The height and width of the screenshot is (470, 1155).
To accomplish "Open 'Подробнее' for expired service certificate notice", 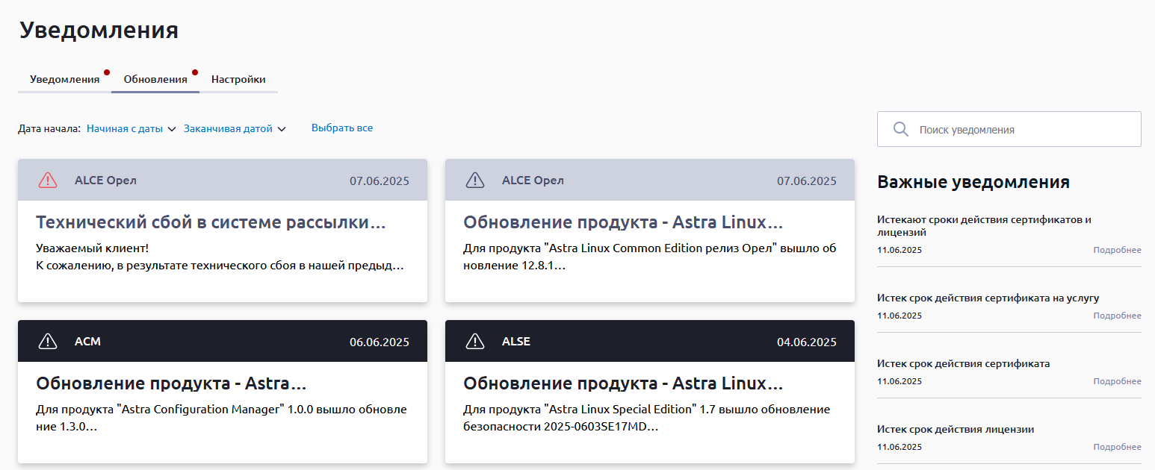I will tap(1117, 316).
